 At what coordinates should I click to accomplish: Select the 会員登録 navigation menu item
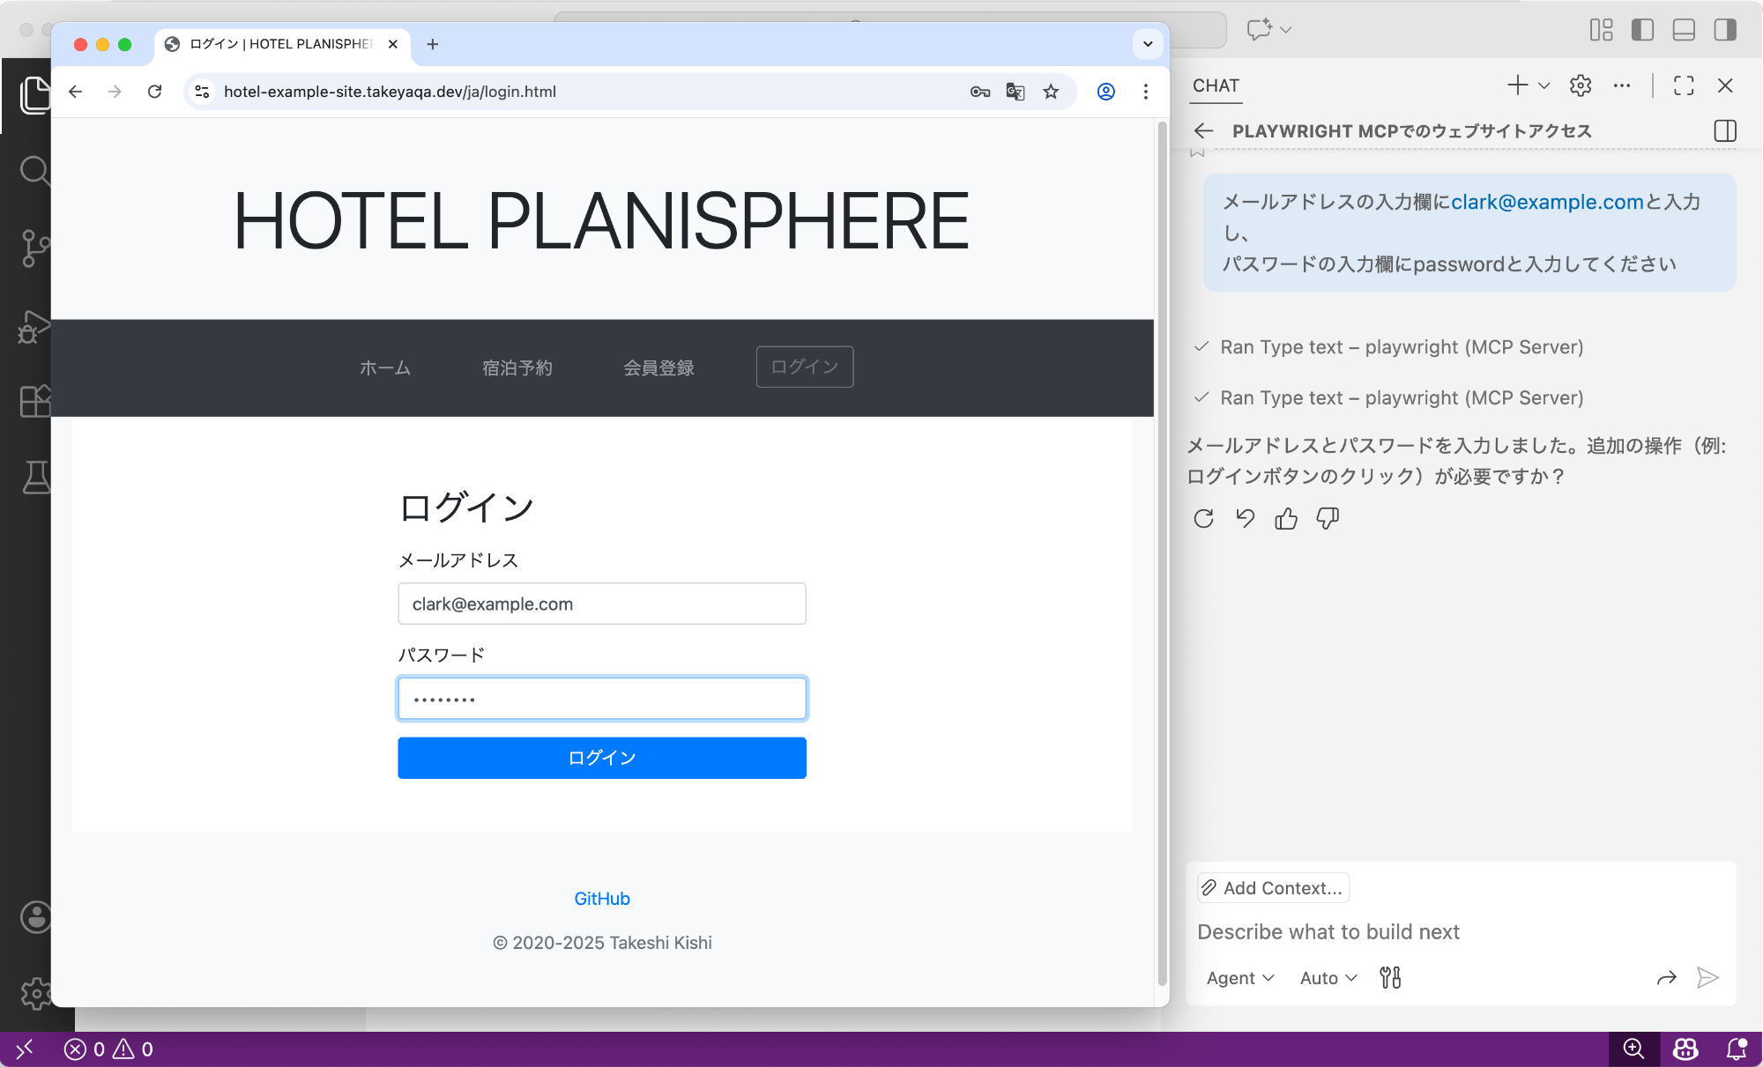tap(658, 367)
